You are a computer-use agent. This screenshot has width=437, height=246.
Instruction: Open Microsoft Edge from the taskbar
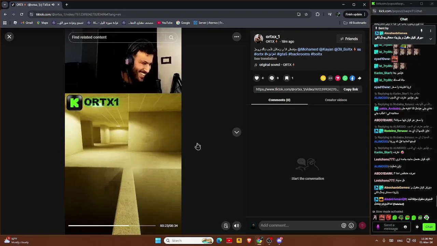(x=219, y=241)
